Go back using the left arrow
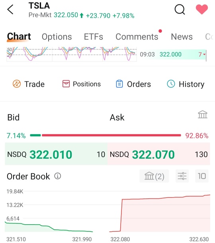Viewport: 215px width, 243px height. 10,10
